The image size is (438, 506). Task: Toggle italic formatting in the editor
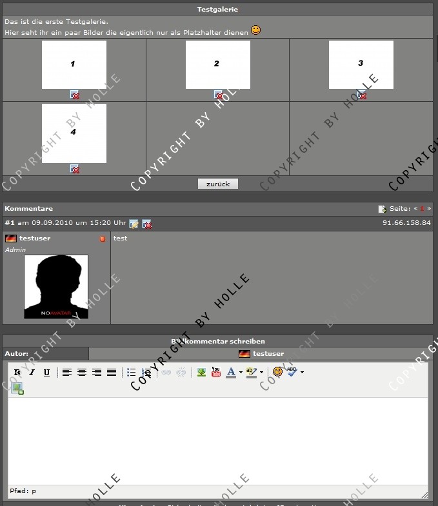(x=32, y=372)
